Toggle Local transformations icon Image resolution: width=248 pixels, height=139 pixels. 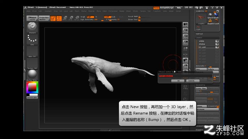pos(186,49)
